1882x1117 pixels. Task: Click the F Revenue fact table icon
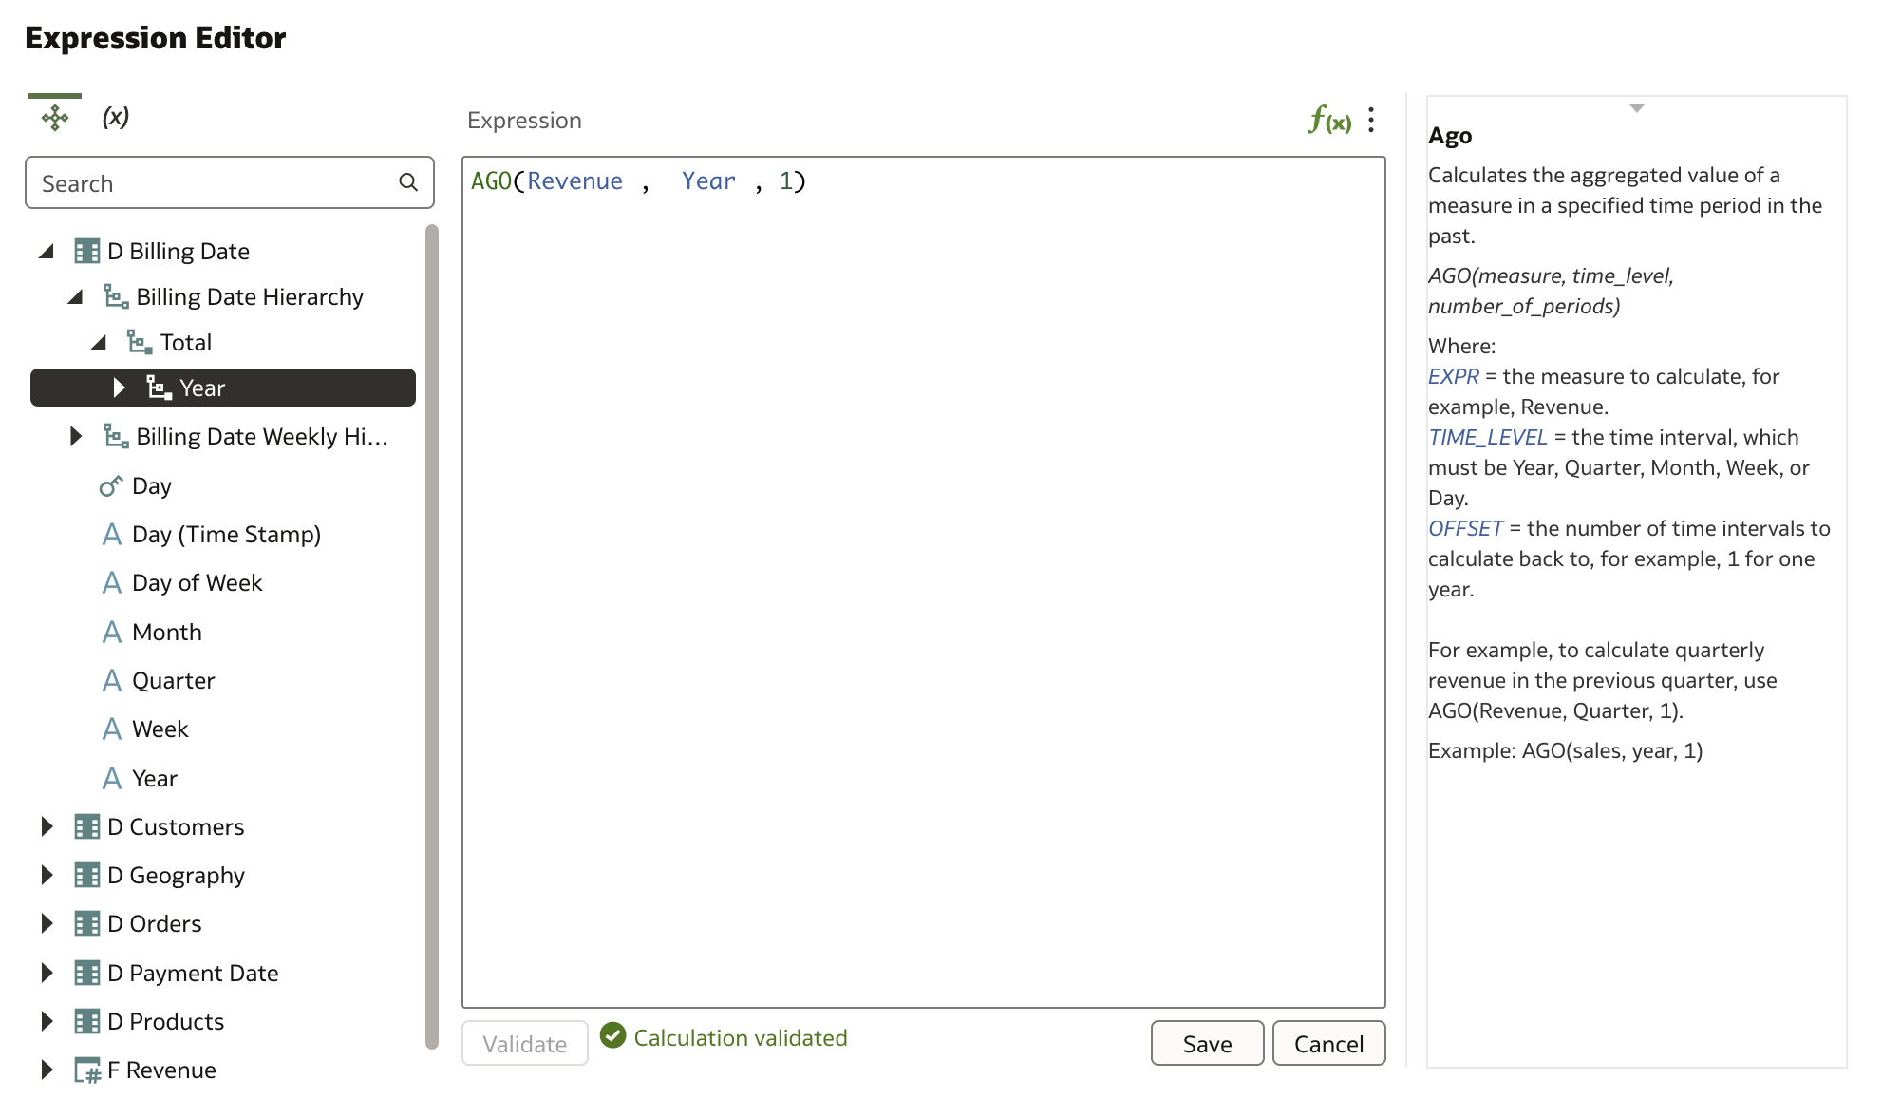(87, 1070)
